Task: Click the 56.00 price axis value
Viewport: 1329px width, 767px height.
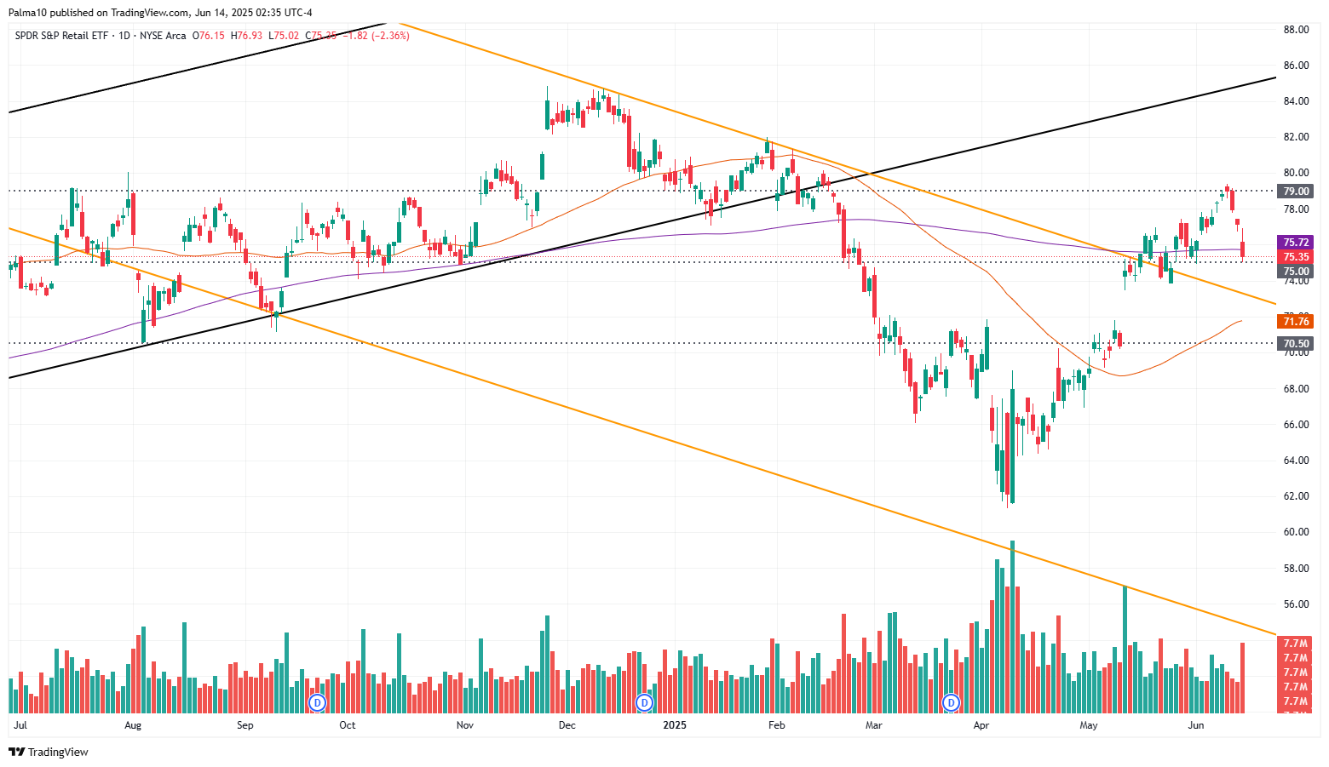Action: coord(1296,604)
